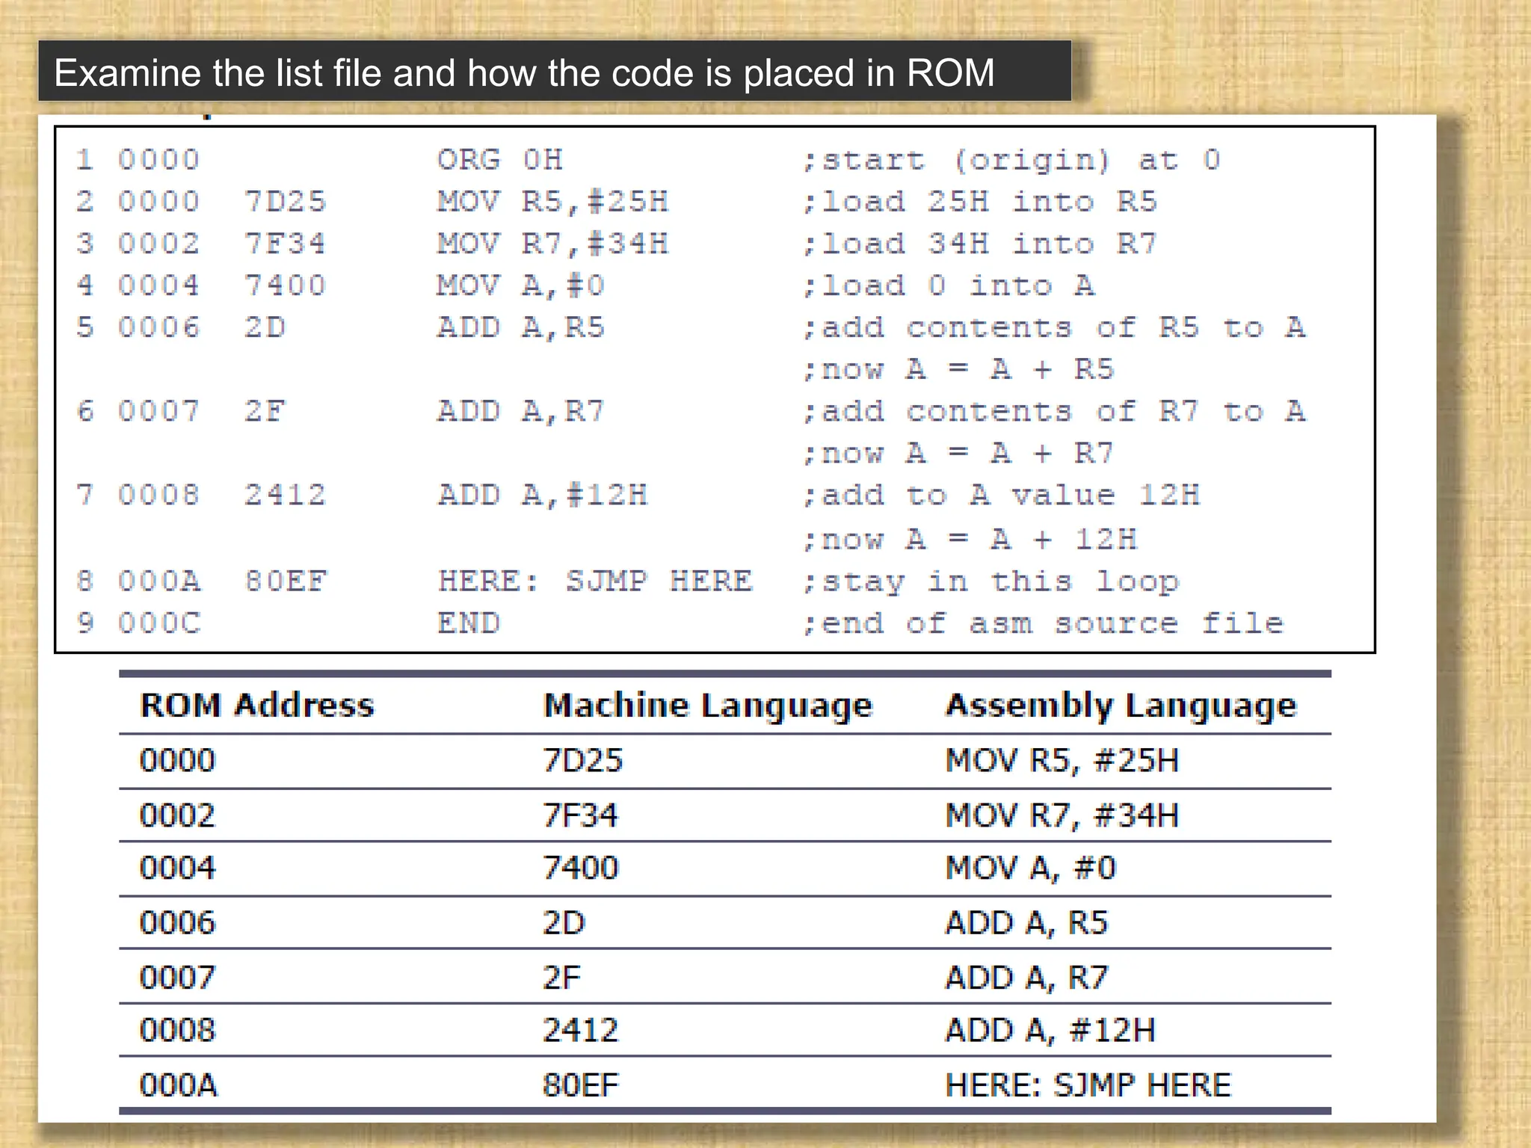The width and height of the screenshot is (1531, 1148).
Task: Select listing opcode '2F' on line 6
Action: 265,411
